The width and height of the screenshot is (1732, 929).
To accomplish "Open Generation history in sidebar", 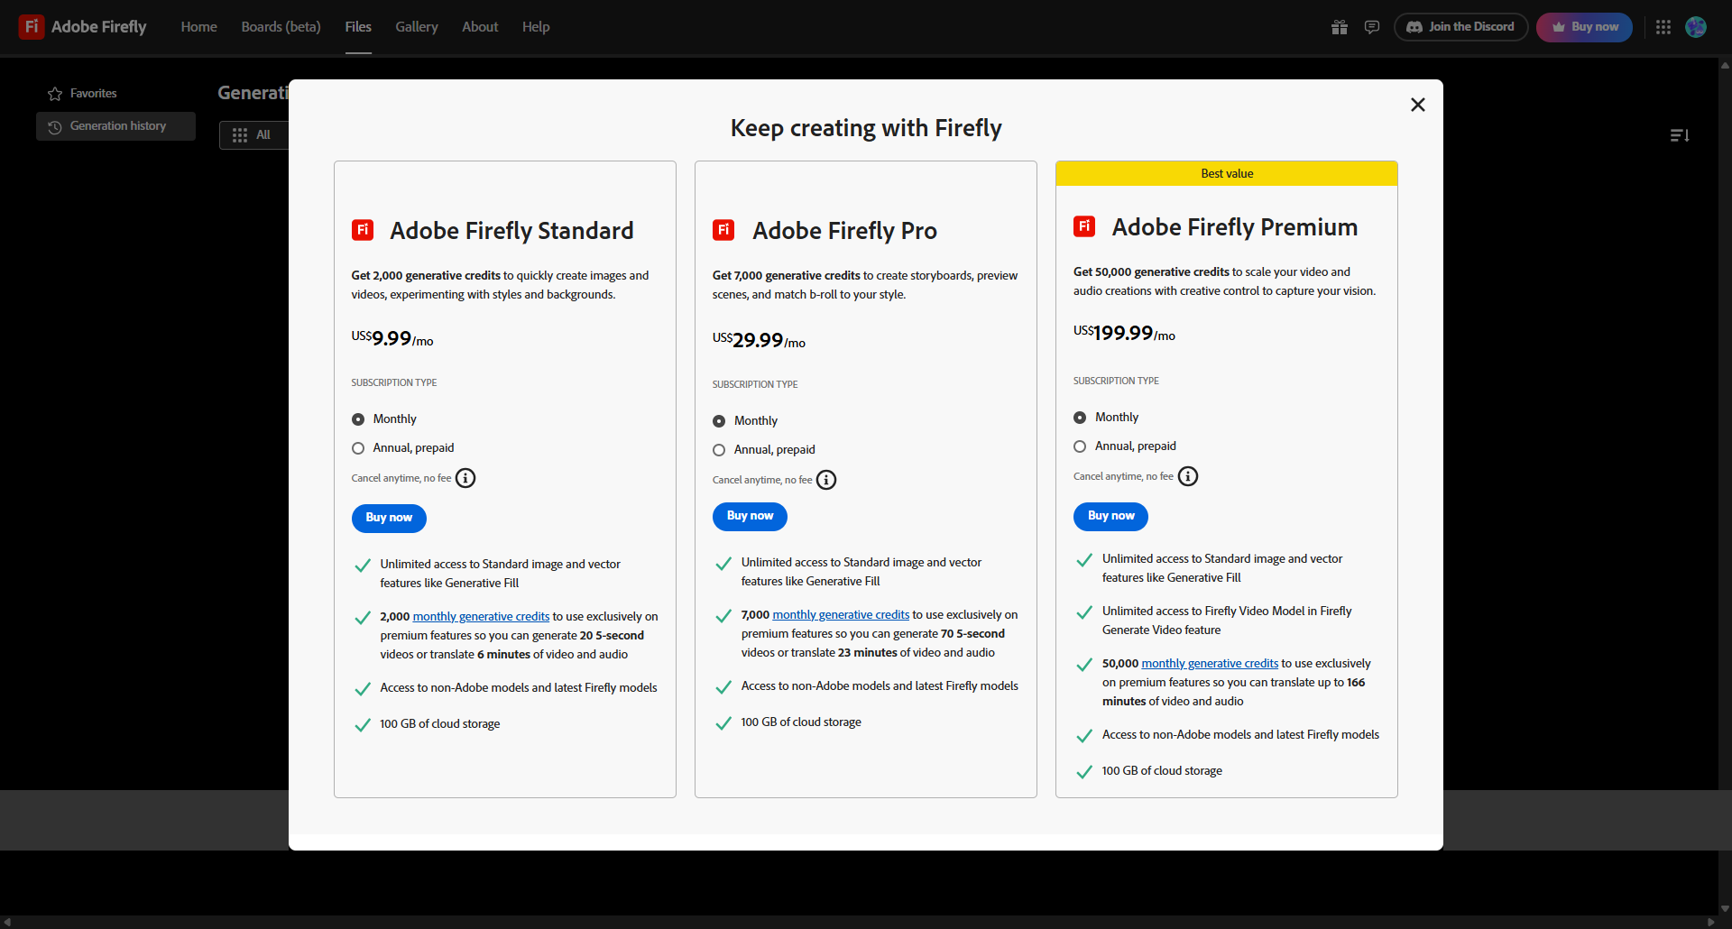I will (x=116, y=126).
